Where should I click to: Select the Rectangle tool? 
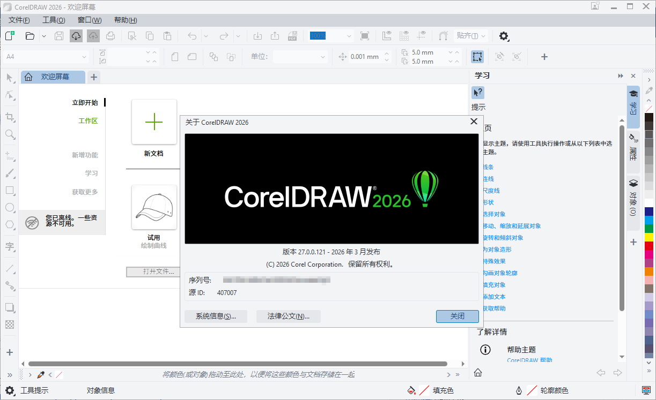10,191
